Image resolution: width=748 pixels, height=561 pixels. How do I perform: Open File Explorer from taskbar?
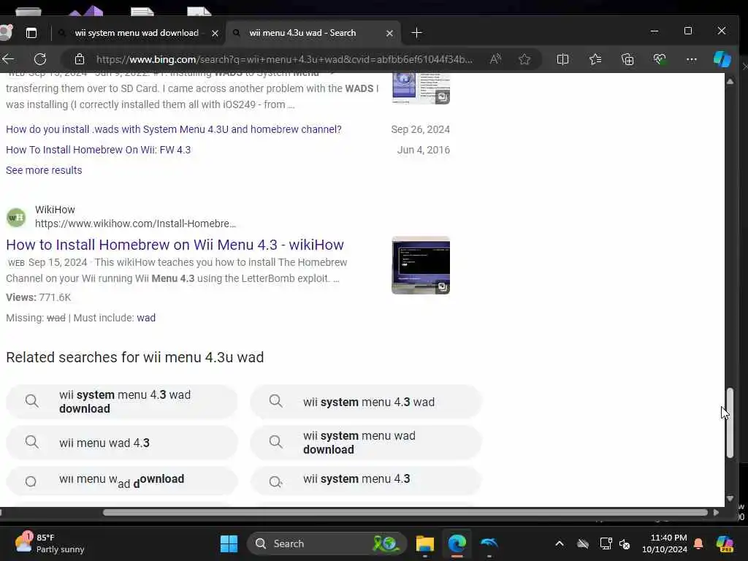pyautogui.click(x=424, y=543)
